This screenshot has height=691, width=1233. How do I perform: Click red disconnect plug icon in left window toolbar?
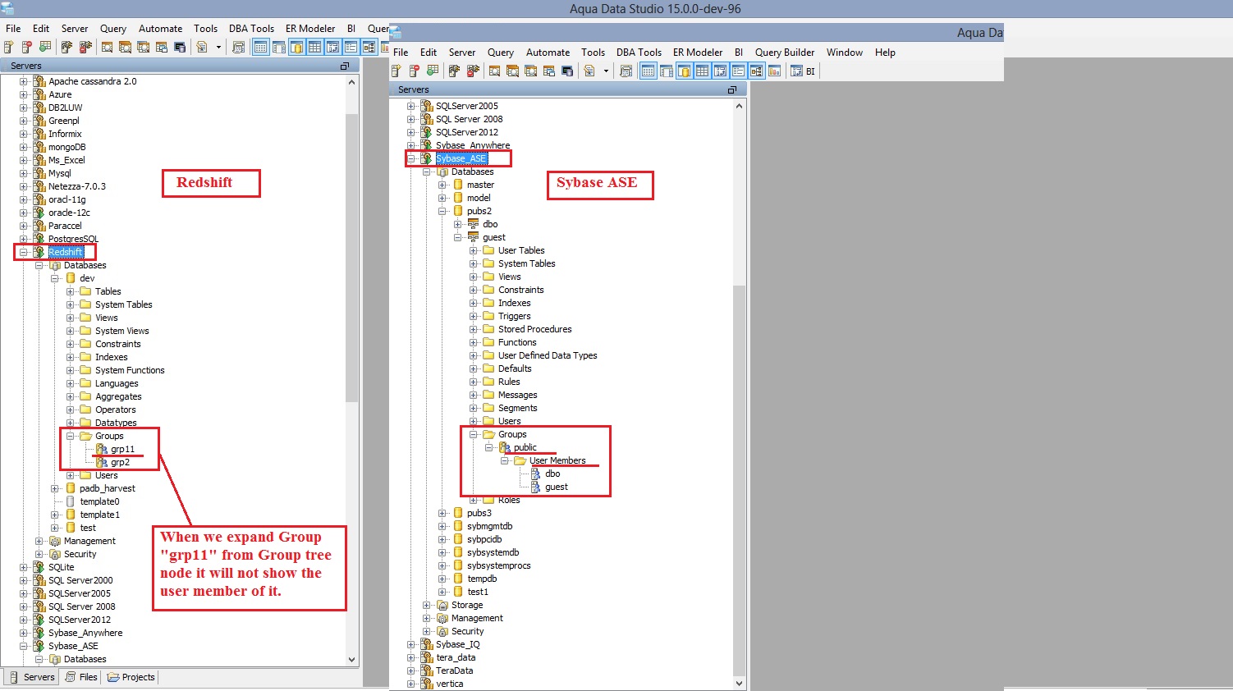pyautogui.click(x=85, y=48)
